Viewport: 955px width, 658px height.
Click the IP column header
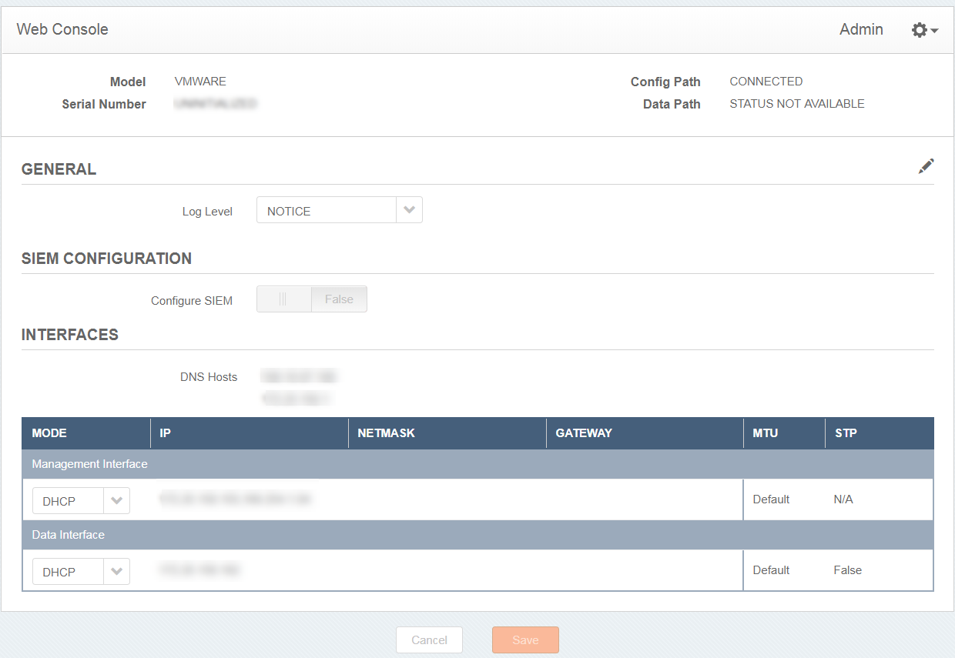[165, 433]
